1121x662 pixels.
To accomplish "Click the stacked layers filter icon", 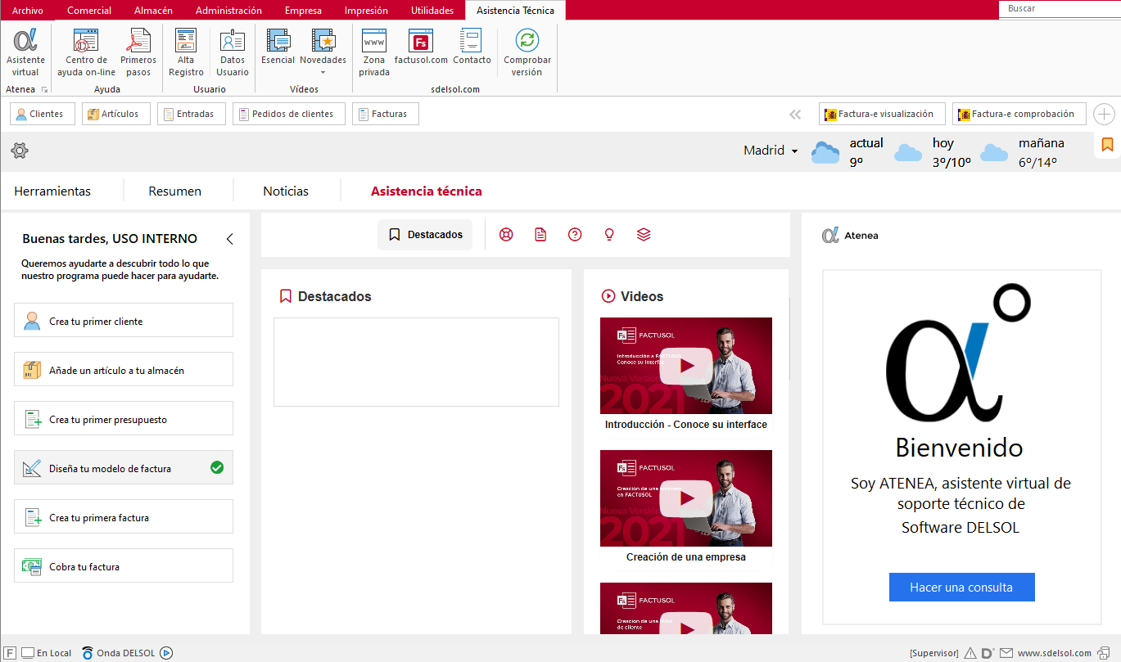I will [644, 235].
